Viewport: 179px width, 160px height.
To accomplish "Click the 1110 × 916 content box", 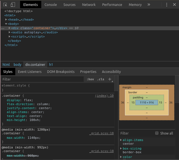I will [x=147, y=102].
